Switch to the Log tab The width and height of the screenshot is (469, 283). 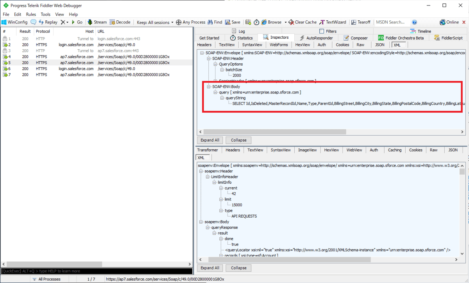(238, 31)
